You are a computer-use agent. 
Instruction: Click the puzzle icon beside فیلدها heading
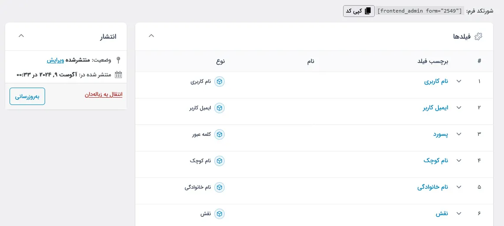(478, 36)
